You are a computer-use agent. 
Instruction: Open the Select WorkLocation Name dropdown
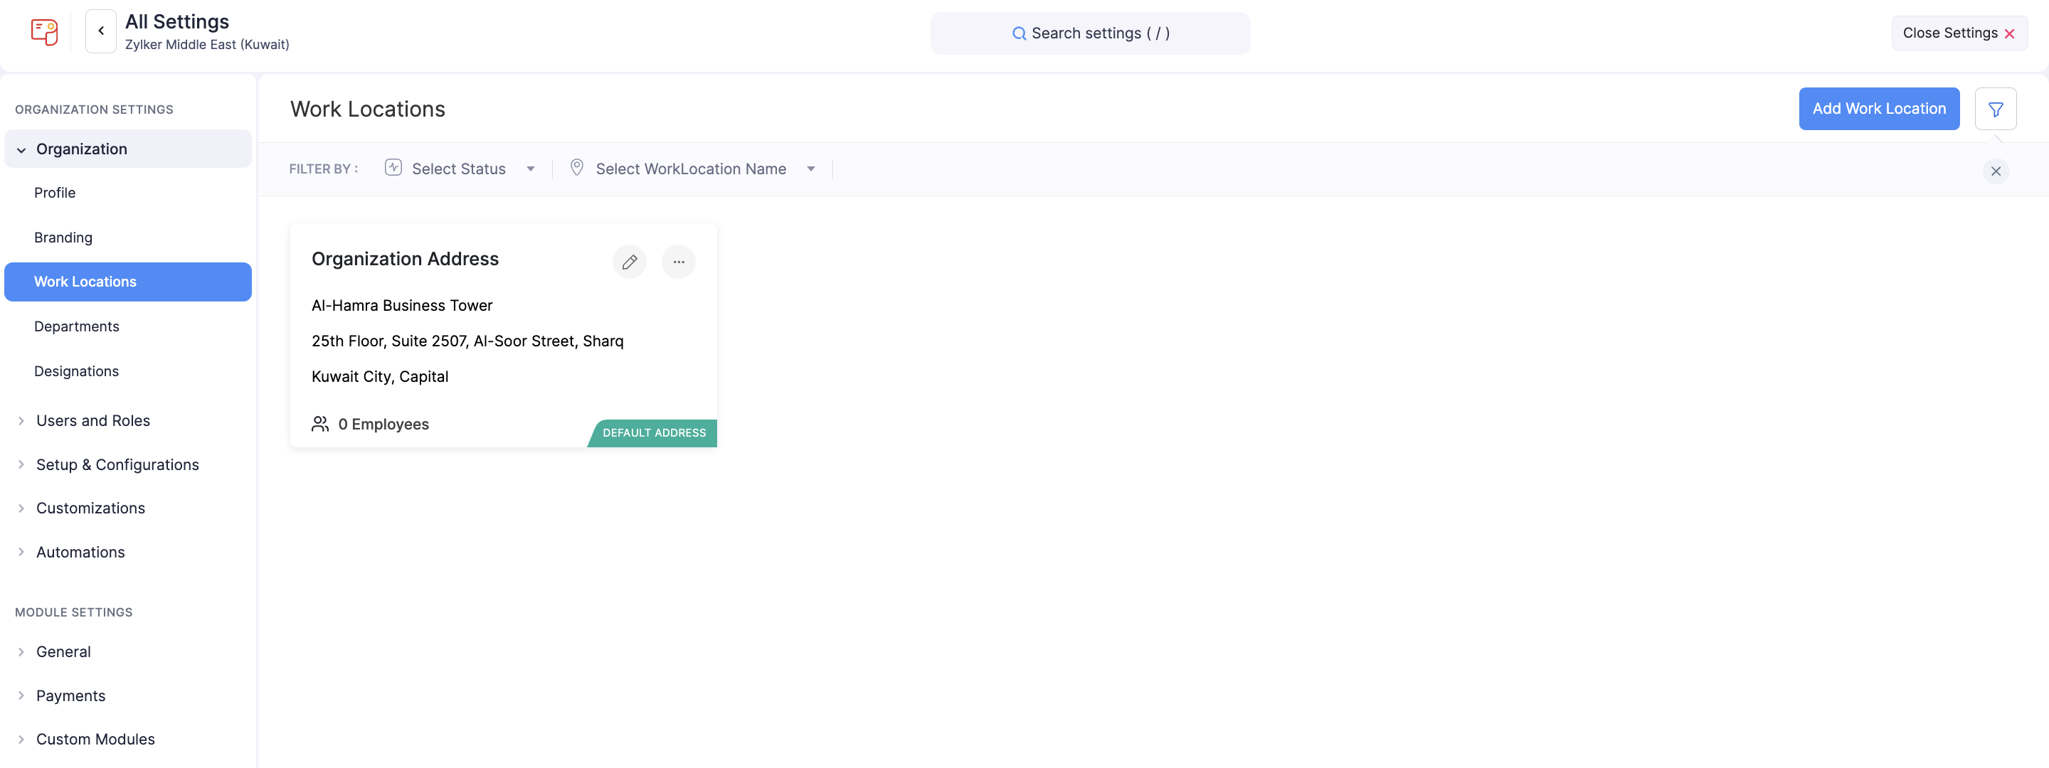pos(692,169)
